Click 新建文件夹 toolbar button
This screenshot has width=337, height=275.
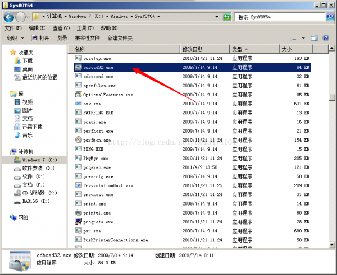coord(120,38)
